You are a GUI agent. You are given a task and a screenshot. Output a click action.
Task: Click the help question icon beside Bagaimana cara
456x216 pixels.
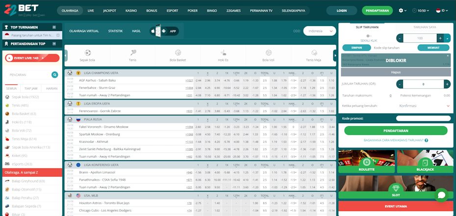[427, 140]
